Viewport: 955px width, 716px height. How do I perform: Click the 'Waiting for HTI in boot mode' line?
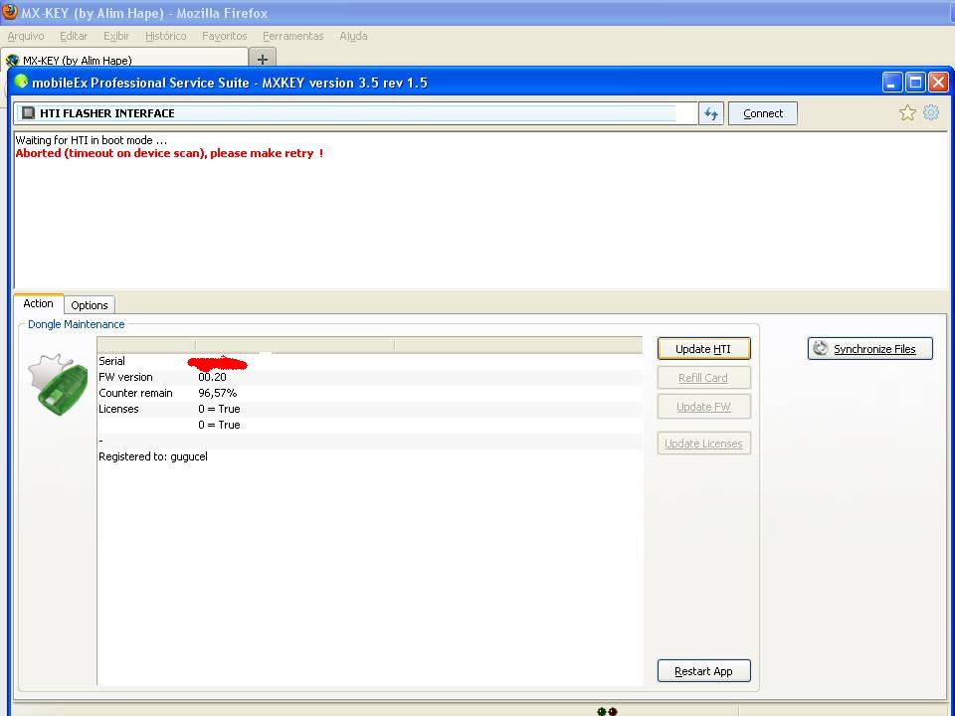pyautogui.click(x=92, y=140)
